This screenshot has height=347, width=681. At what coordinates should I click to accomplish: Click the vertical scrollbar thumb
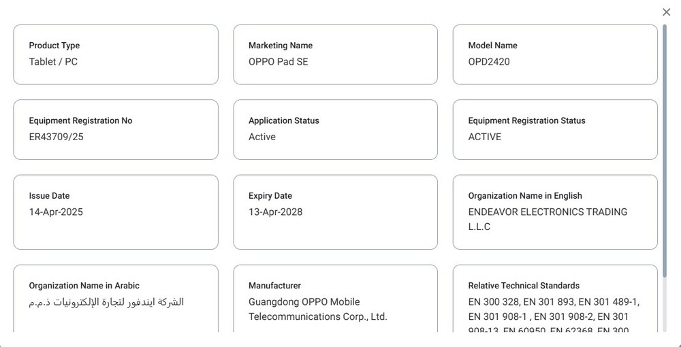[x=665, y=151]
